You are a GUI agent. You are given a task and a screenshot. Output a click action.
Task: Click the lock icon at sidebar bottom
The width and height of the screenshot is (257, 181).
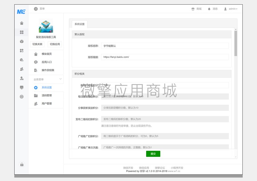tap(21, 164)
